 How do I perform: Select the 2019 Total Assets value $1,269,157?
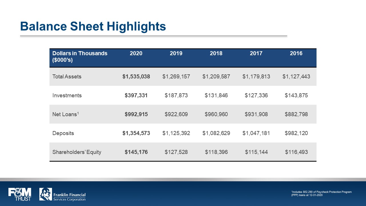coord(176,77)
